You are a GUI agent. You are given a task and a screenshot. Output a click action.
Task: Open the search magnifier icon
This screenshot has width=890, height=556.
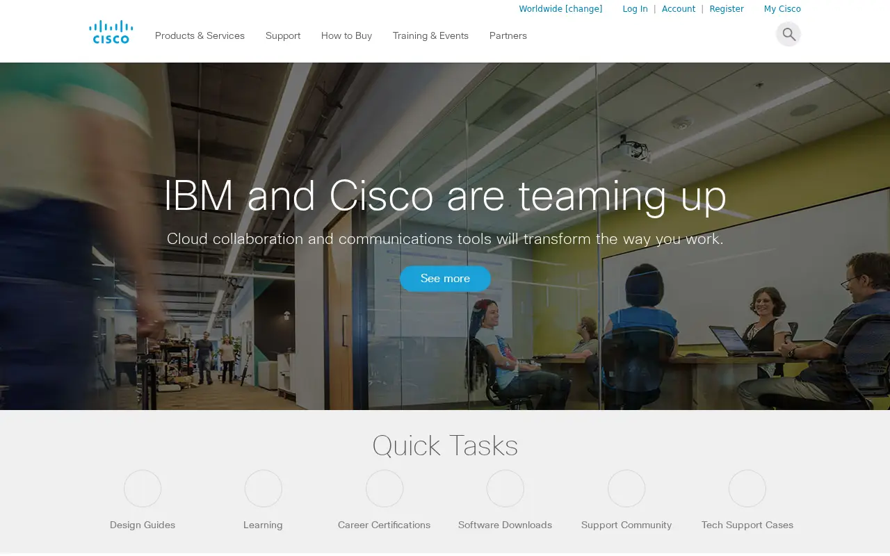tap(788, 34)
